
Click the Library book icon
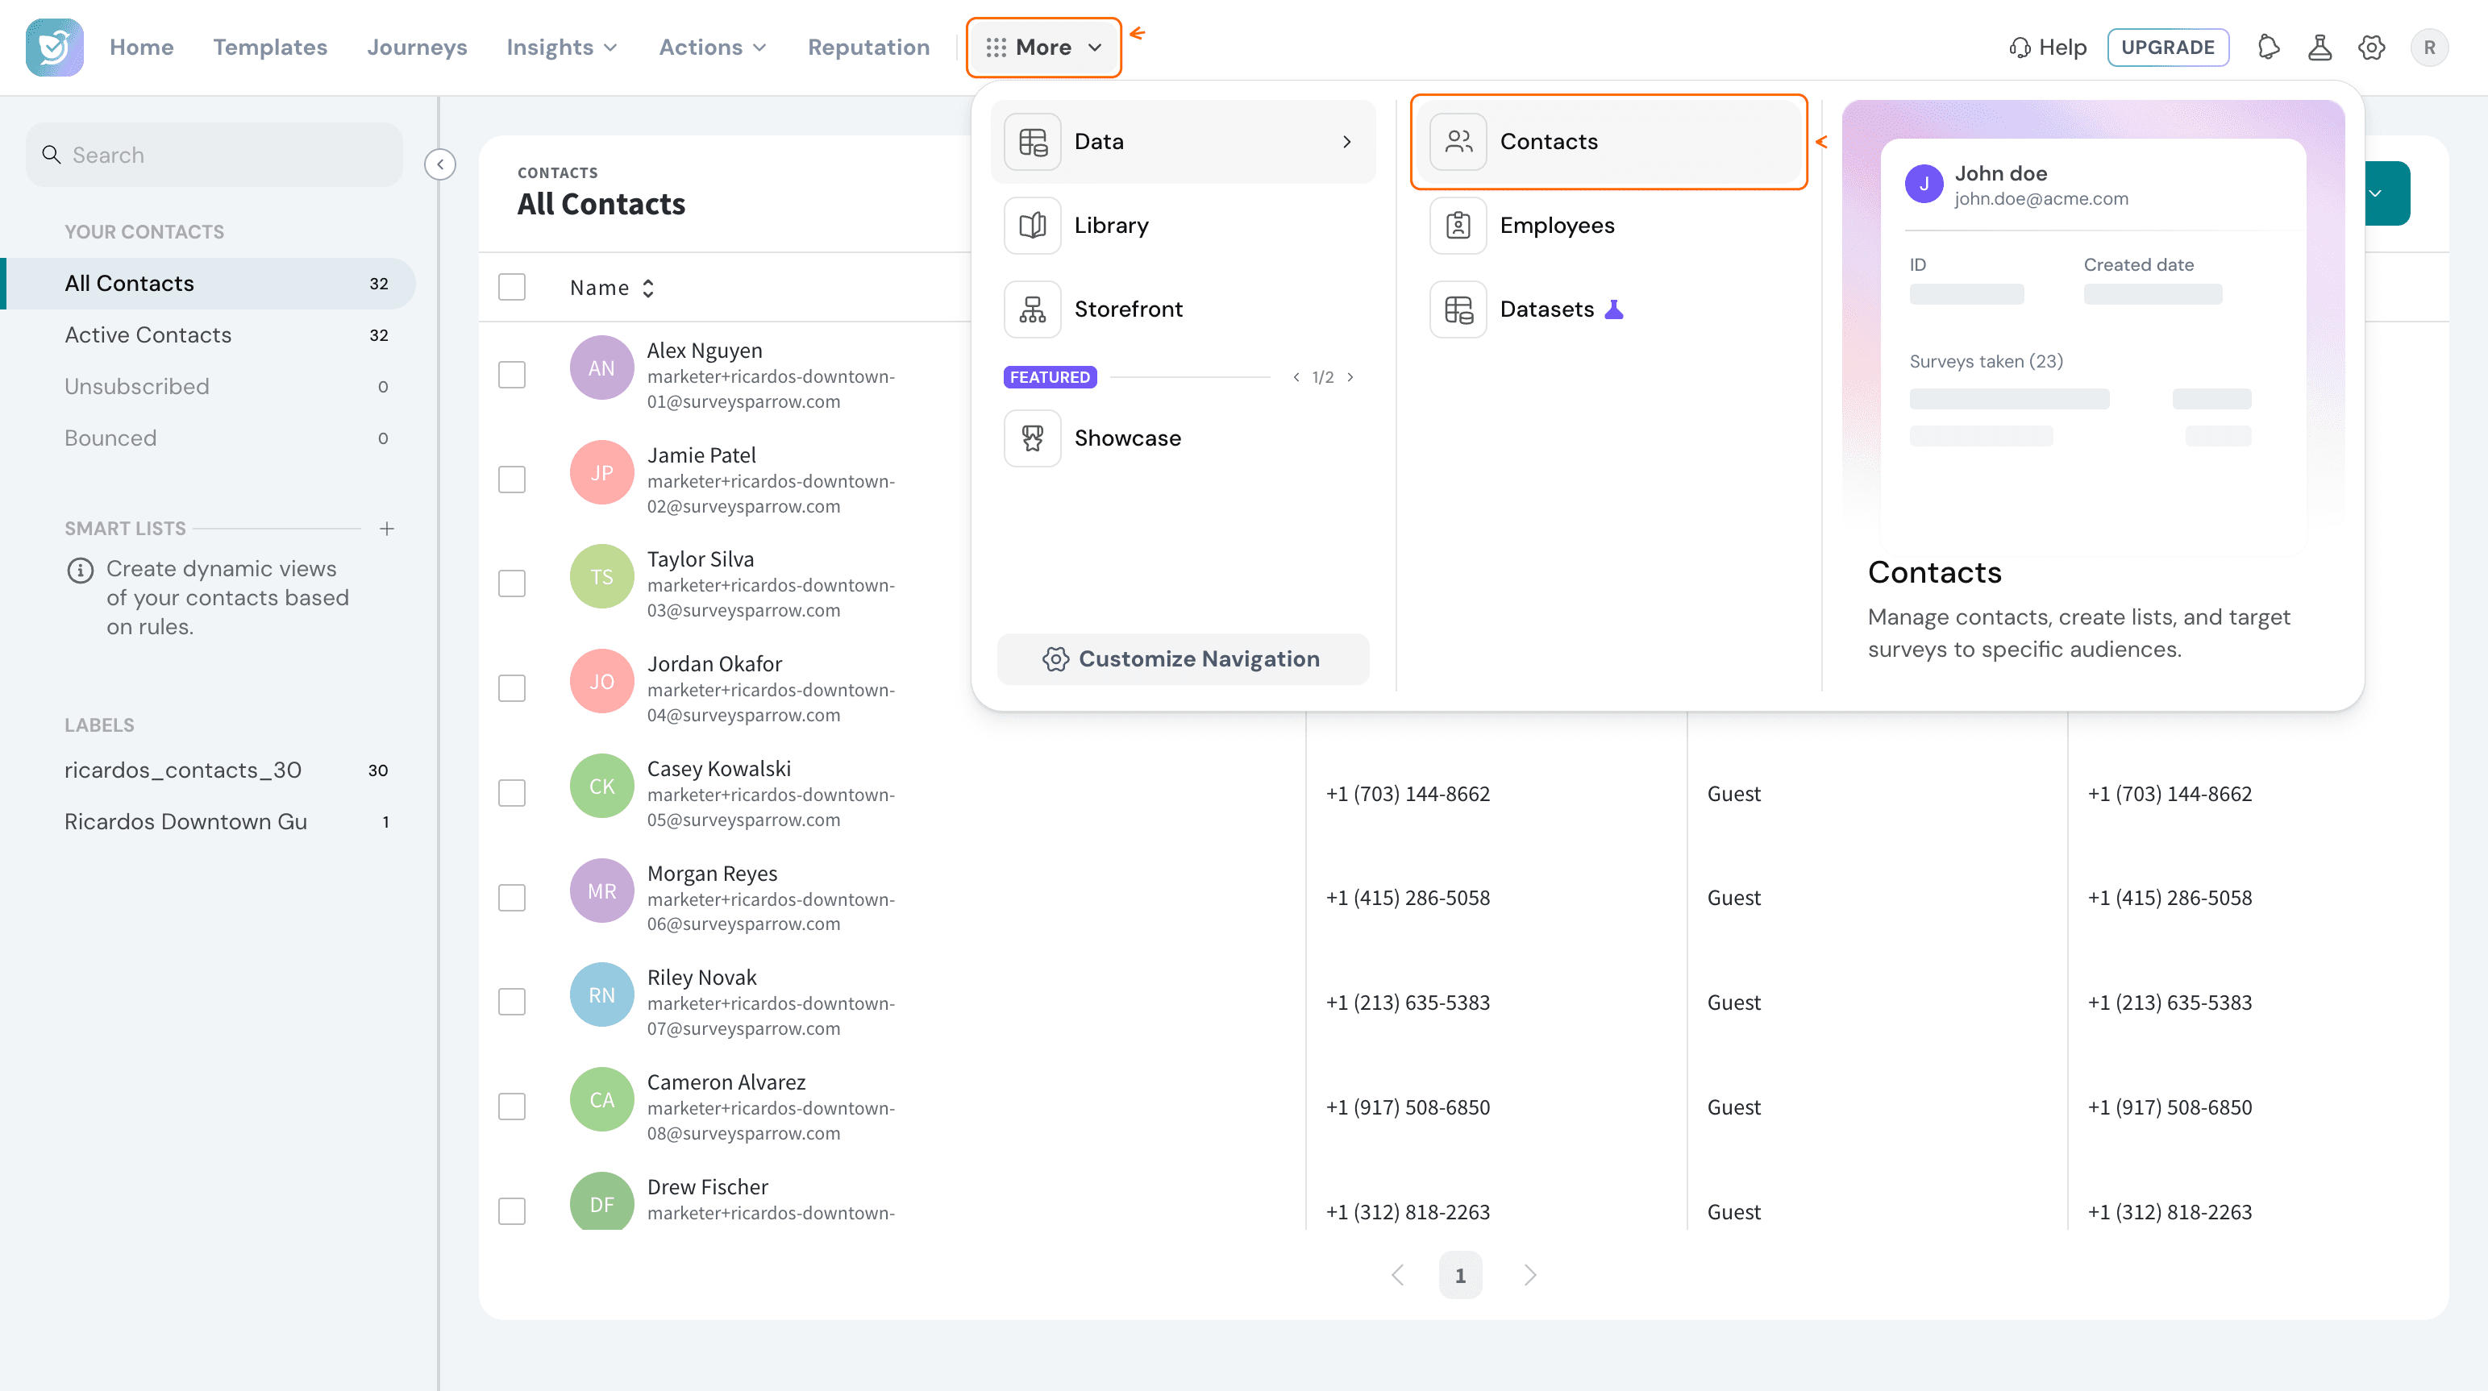1033,226
